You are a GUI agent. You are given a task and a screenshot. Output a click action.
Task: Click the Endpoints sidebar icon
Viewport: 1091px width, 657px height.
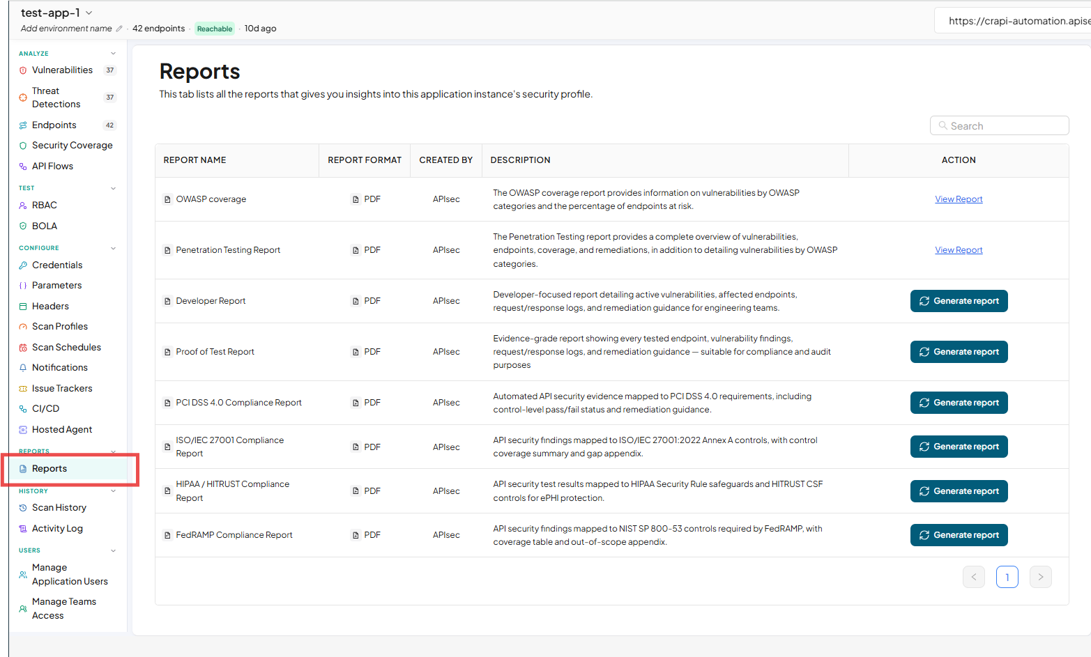coord(23,125)
